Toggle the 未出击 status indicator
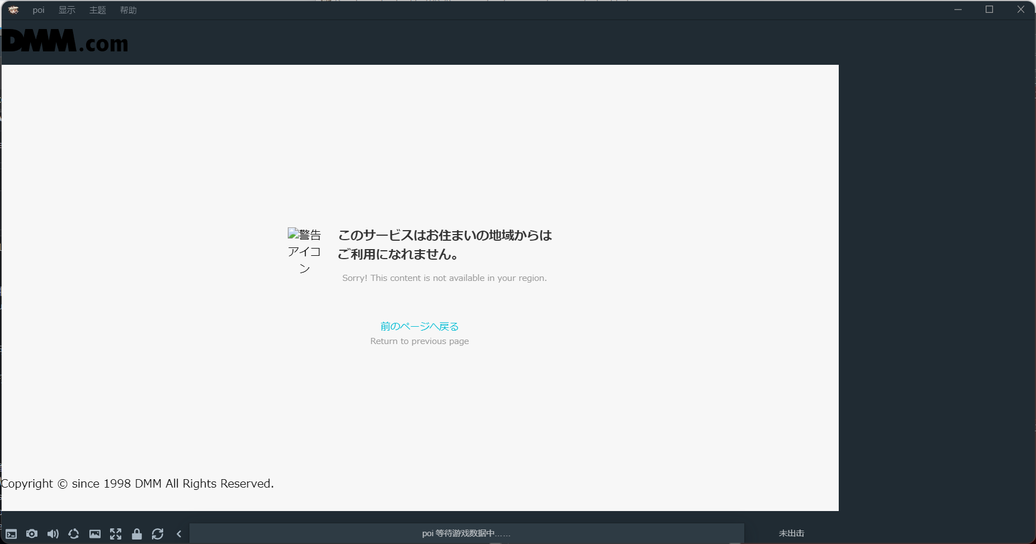 (792, 533)
